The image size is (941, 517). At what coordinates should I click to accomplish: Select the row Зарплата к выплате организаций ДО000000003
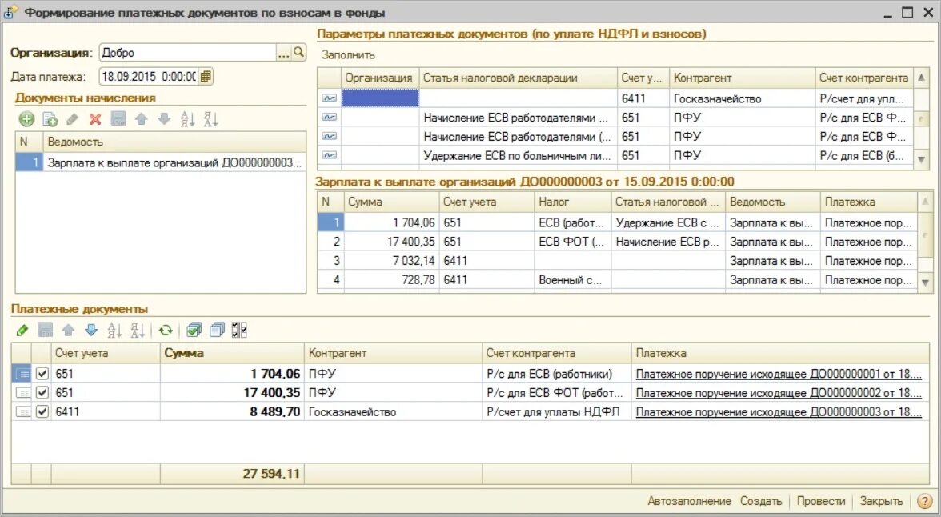point(161,162)
